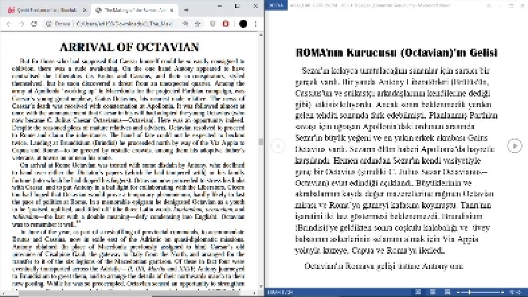Restore down the Word window
Screen dimensions: 528x297
click(511, 5)
